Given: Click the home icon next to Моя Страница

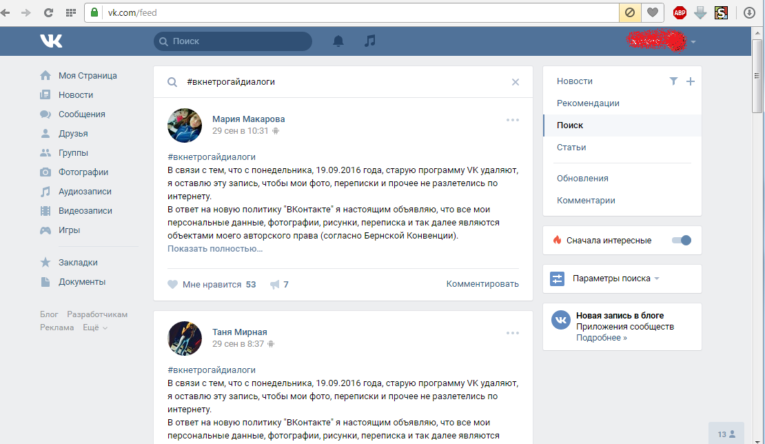Looking at the screenshot, I should coord(45,75).
